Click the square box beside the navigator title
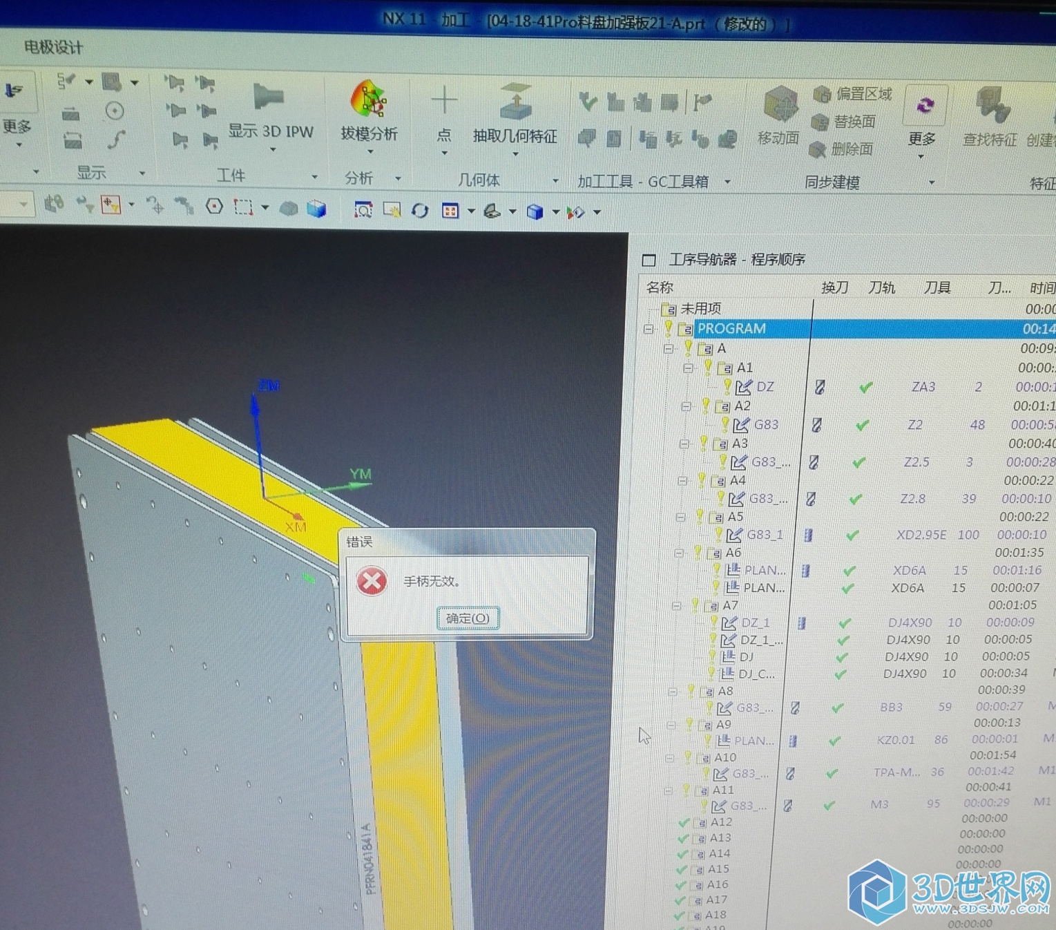The image size is (1056, 930). click(649, 260)
